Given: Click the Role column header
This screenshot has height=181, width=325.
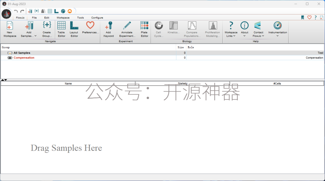Looking at the screenshot, I should click(x=191, y=47).
